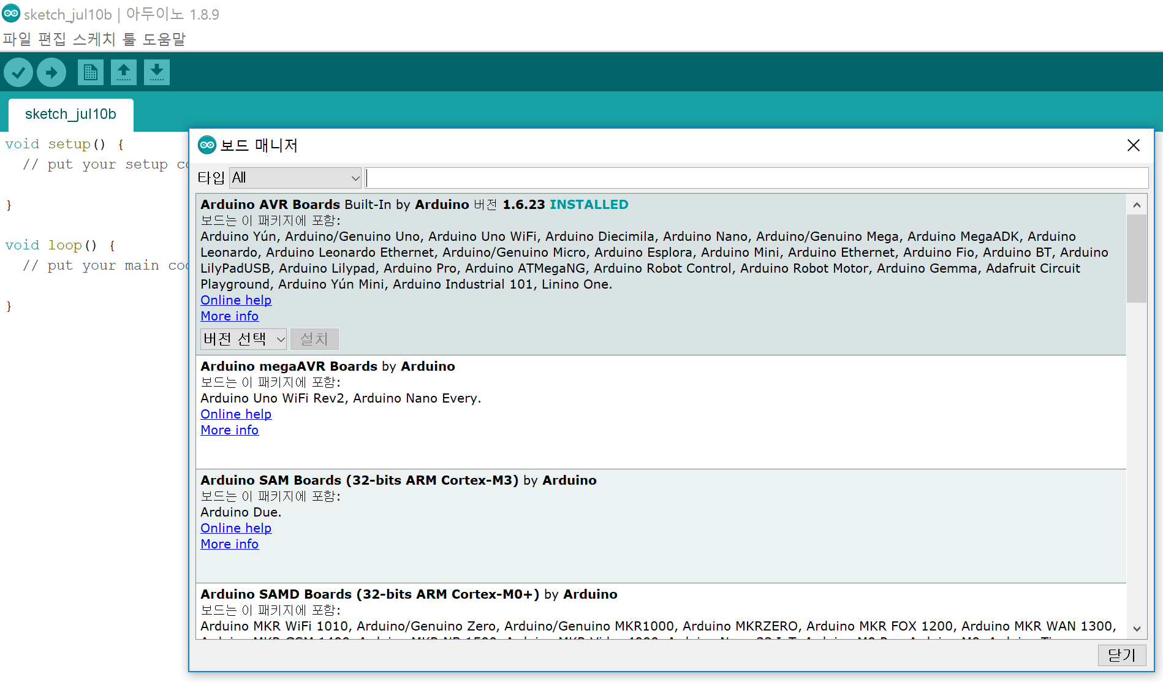This screenshot has height=682, width=1163.
Task: Open Online help for Arduino AVR Boards
Action: pos(236,300)
